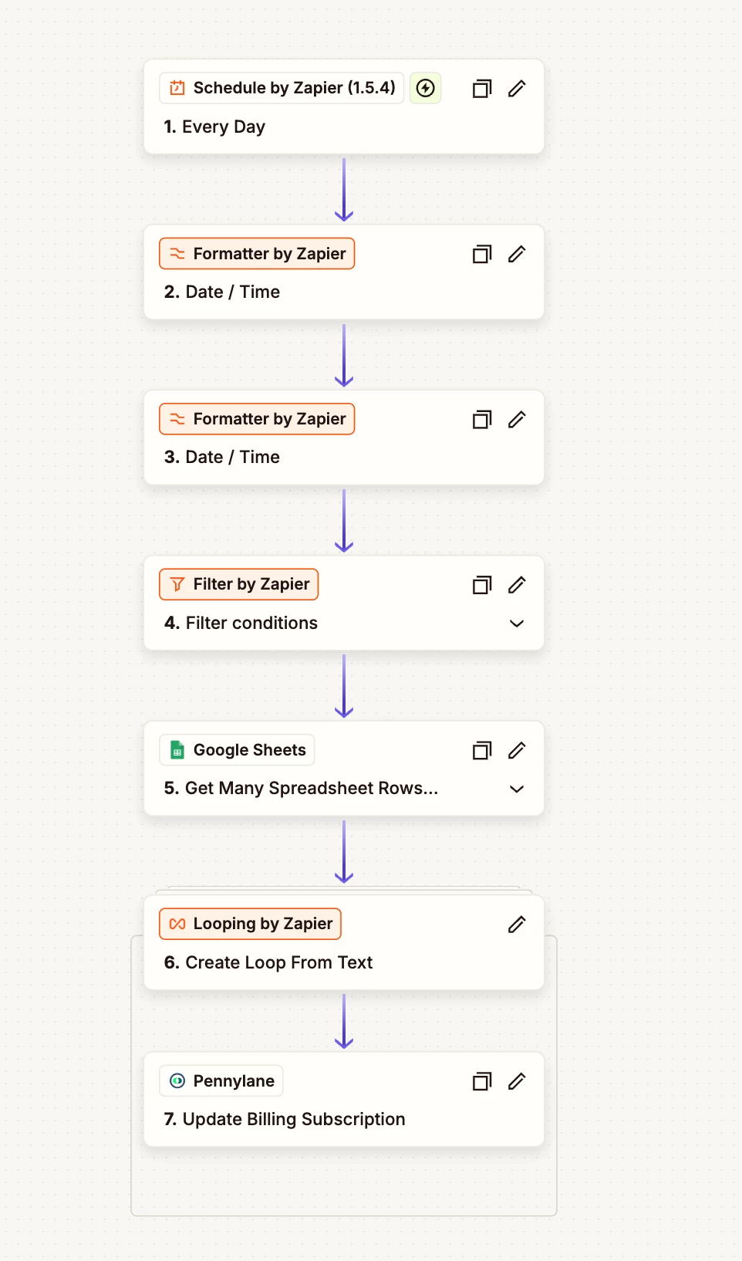
Task: Edit the Every Day schedule step
Action: [x=517, y=89]
